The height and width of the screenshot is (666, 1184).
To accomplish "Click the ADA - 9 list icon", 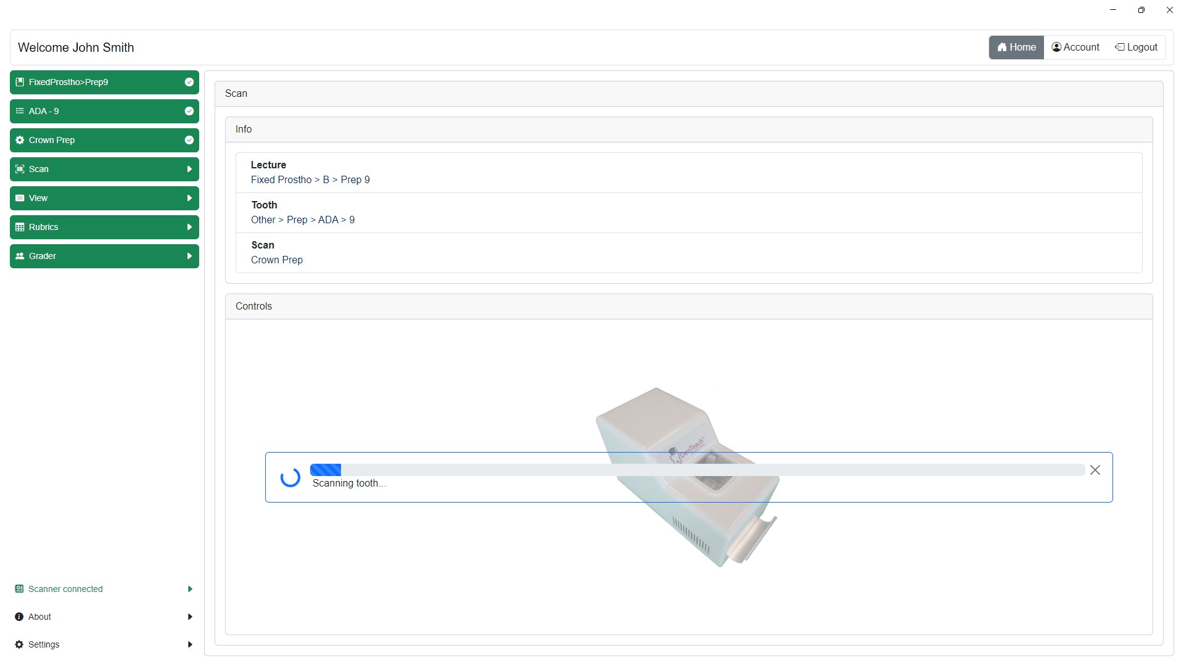I will click(20, 111).
